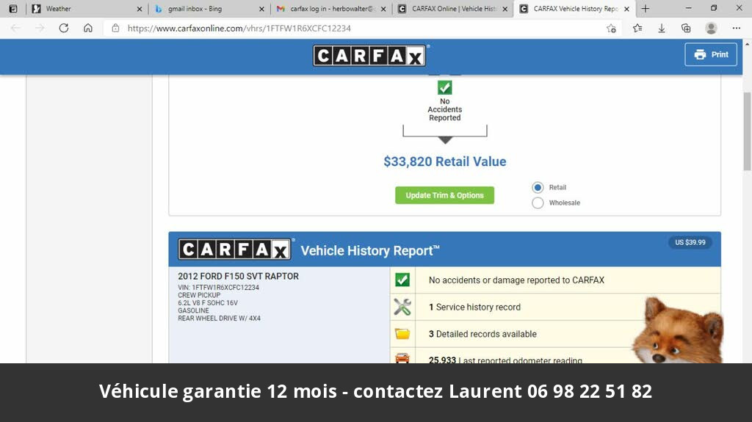The image size is (752, 422).
Task: Click the carfaxonline.com address bar
Action: click(x=360, y=29)
